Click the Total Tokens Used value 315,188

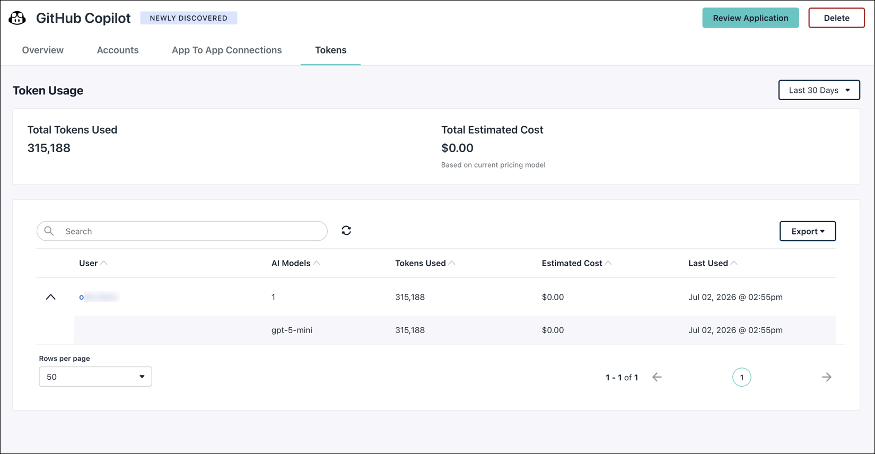(49, 148)
